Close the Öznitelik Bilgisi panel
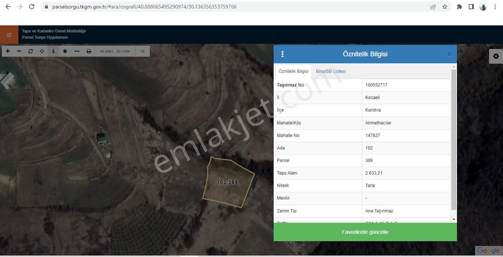The width and height of the screenshot is (503, 257). tap(449, 54)
